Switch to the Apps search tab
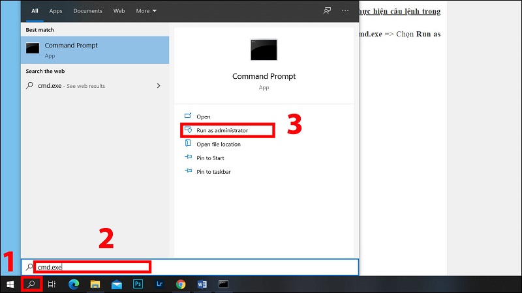 click(x=57, y=11)
